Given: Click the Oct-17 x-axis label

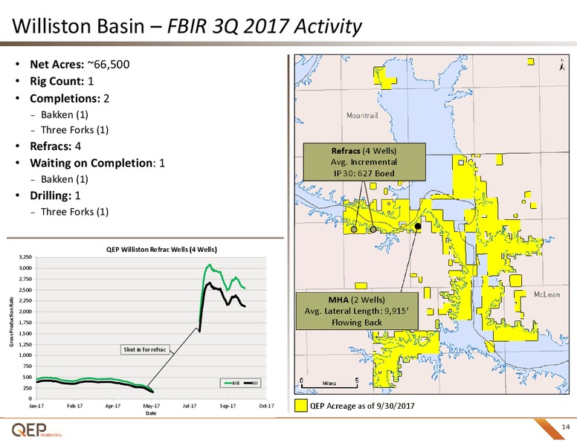Looking at the screenshot, I should (266, 406).
